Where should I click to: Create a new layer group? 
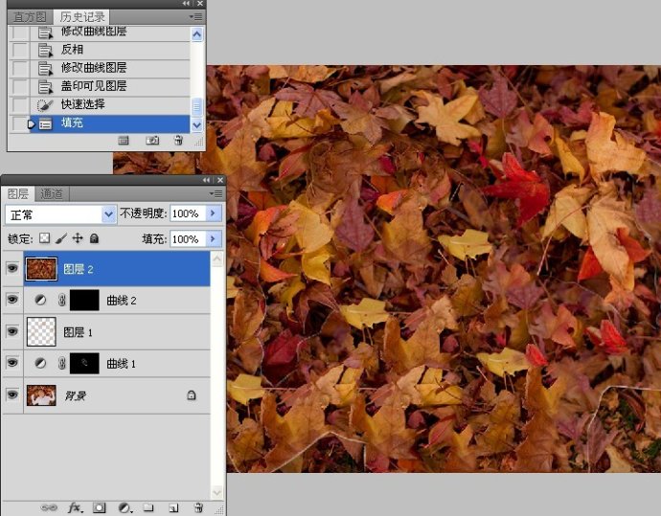tap(148, 507)
